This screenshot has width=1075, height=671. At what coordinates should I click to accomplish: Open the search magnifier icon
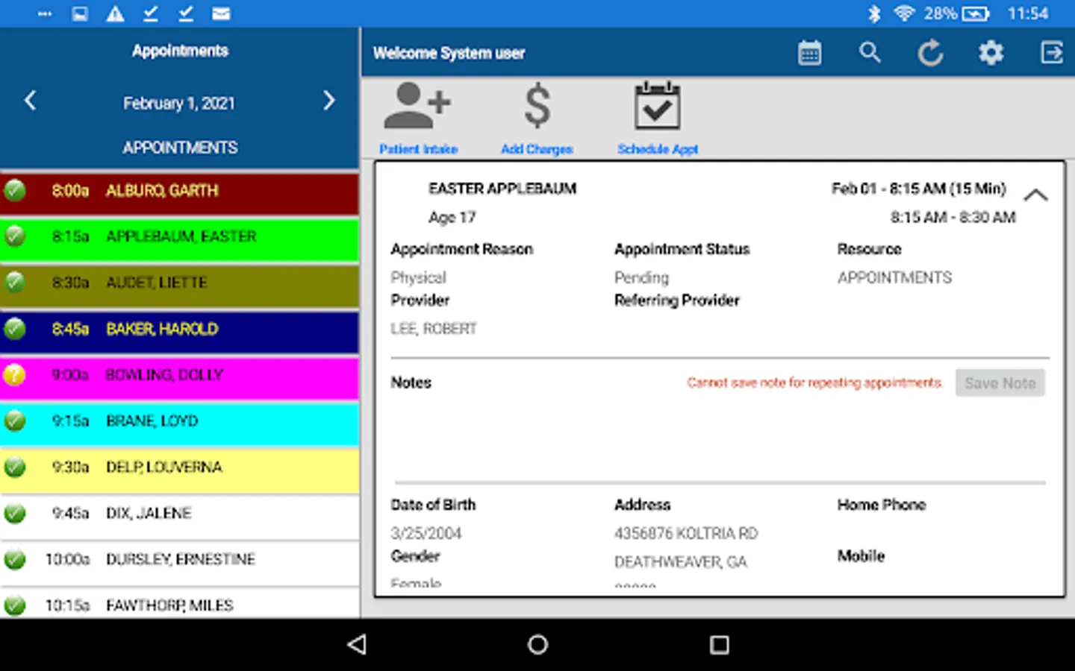coord(870,53)
